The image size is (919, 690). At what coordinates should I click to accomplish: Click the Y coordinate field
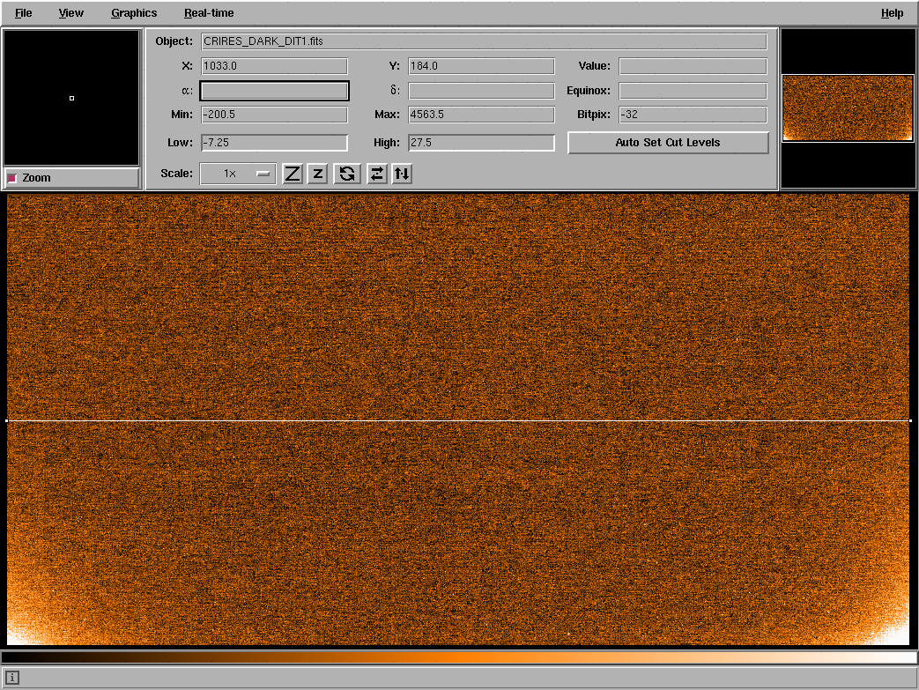click(481, 66)
